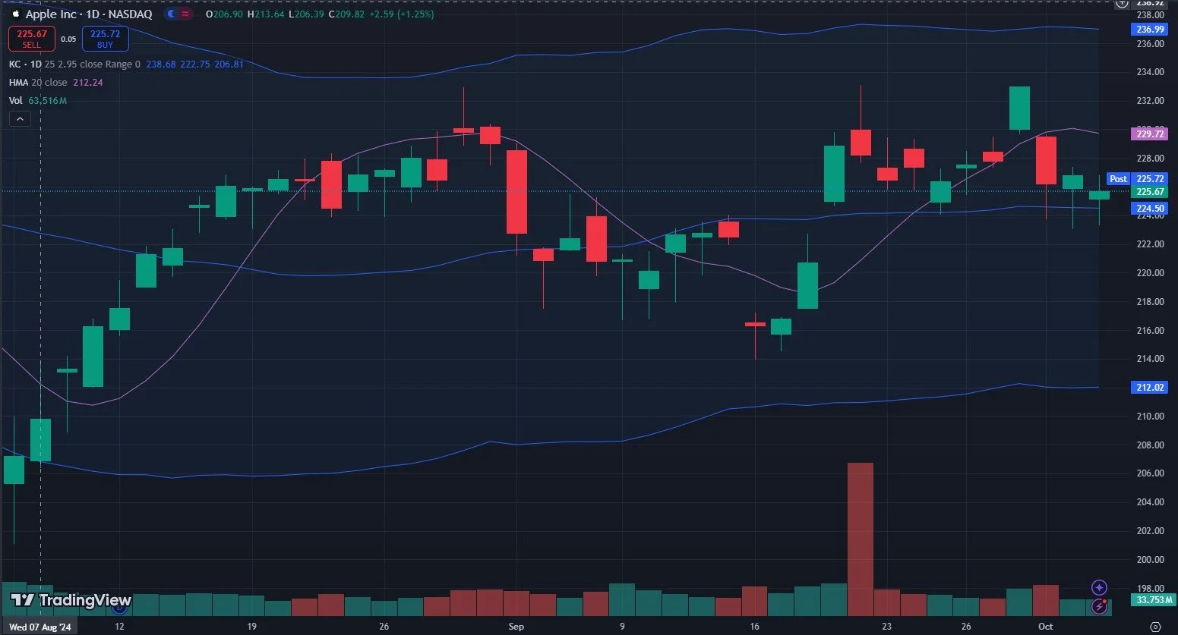This screenshot has width=1178, height=635.
Task: Click the 236.99 blue price label
Action: click(1149, 30)
